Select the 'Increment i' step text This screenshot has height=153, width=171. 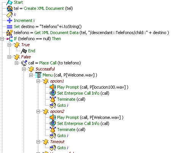coord(24,20)
